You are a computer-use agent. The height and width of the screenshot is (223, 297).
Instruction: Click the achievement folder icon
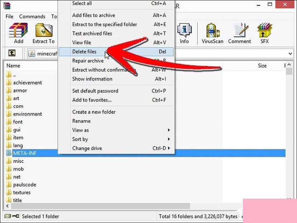[x=9, y=83]
